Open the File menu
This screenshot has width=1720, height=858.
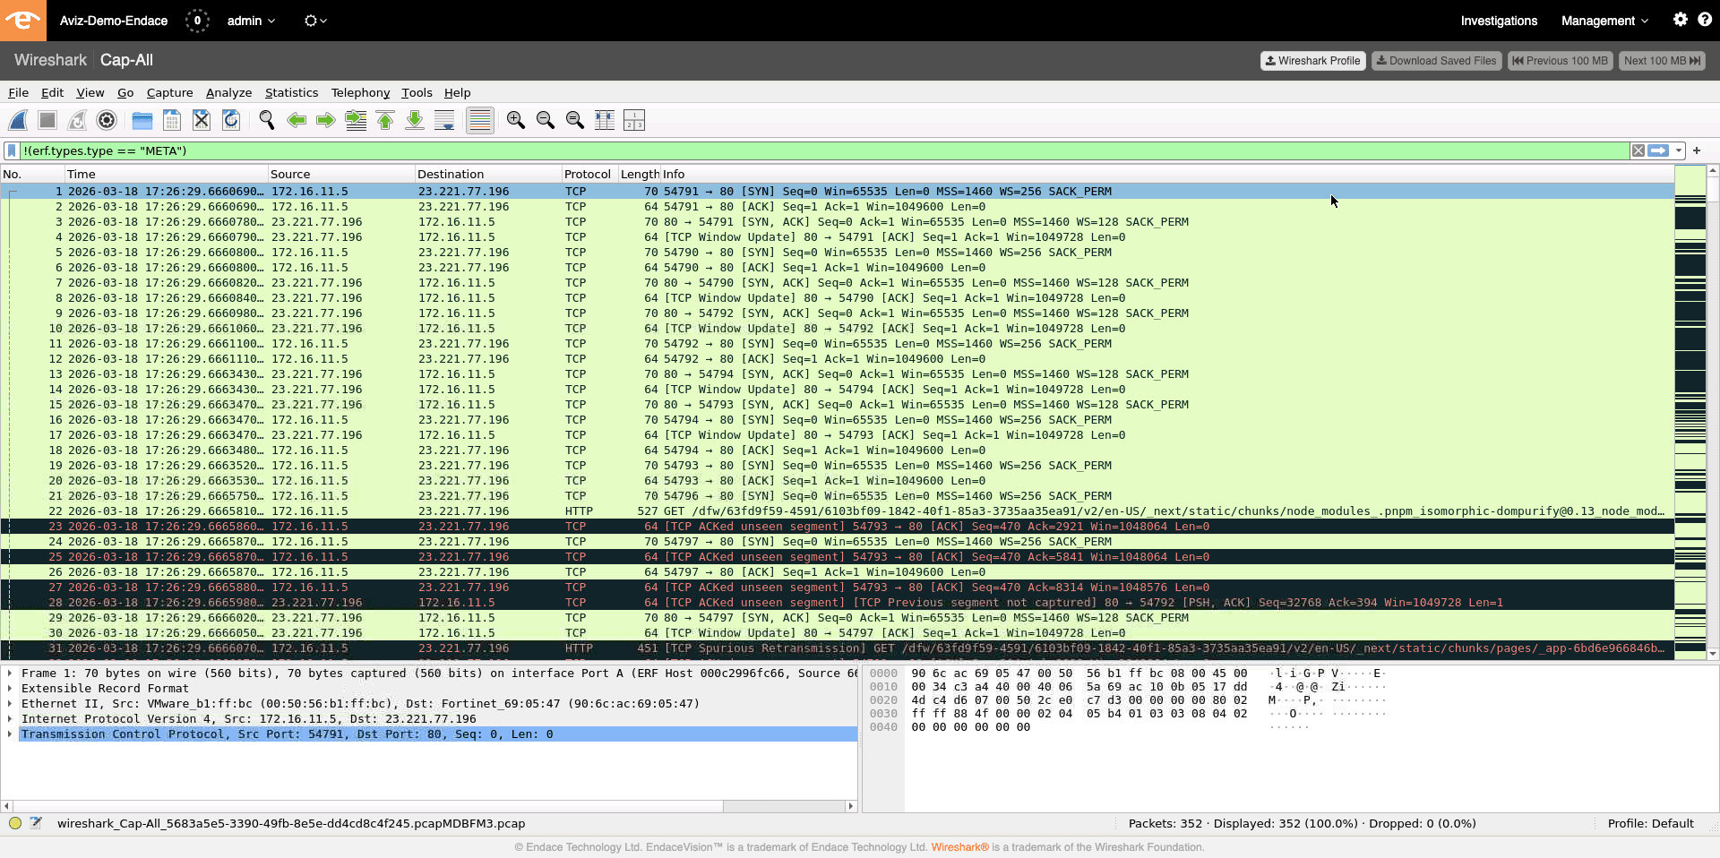(18, 92)
